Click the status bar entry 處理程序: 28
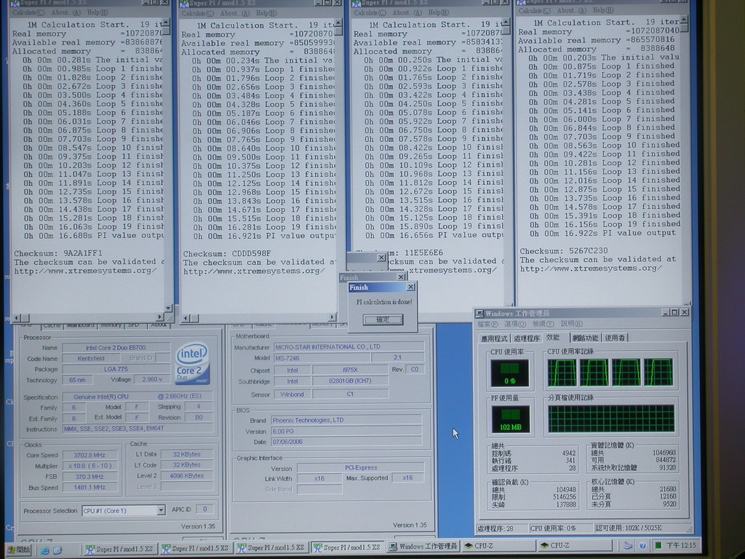745x559 pixels. [x=501, y=528]
